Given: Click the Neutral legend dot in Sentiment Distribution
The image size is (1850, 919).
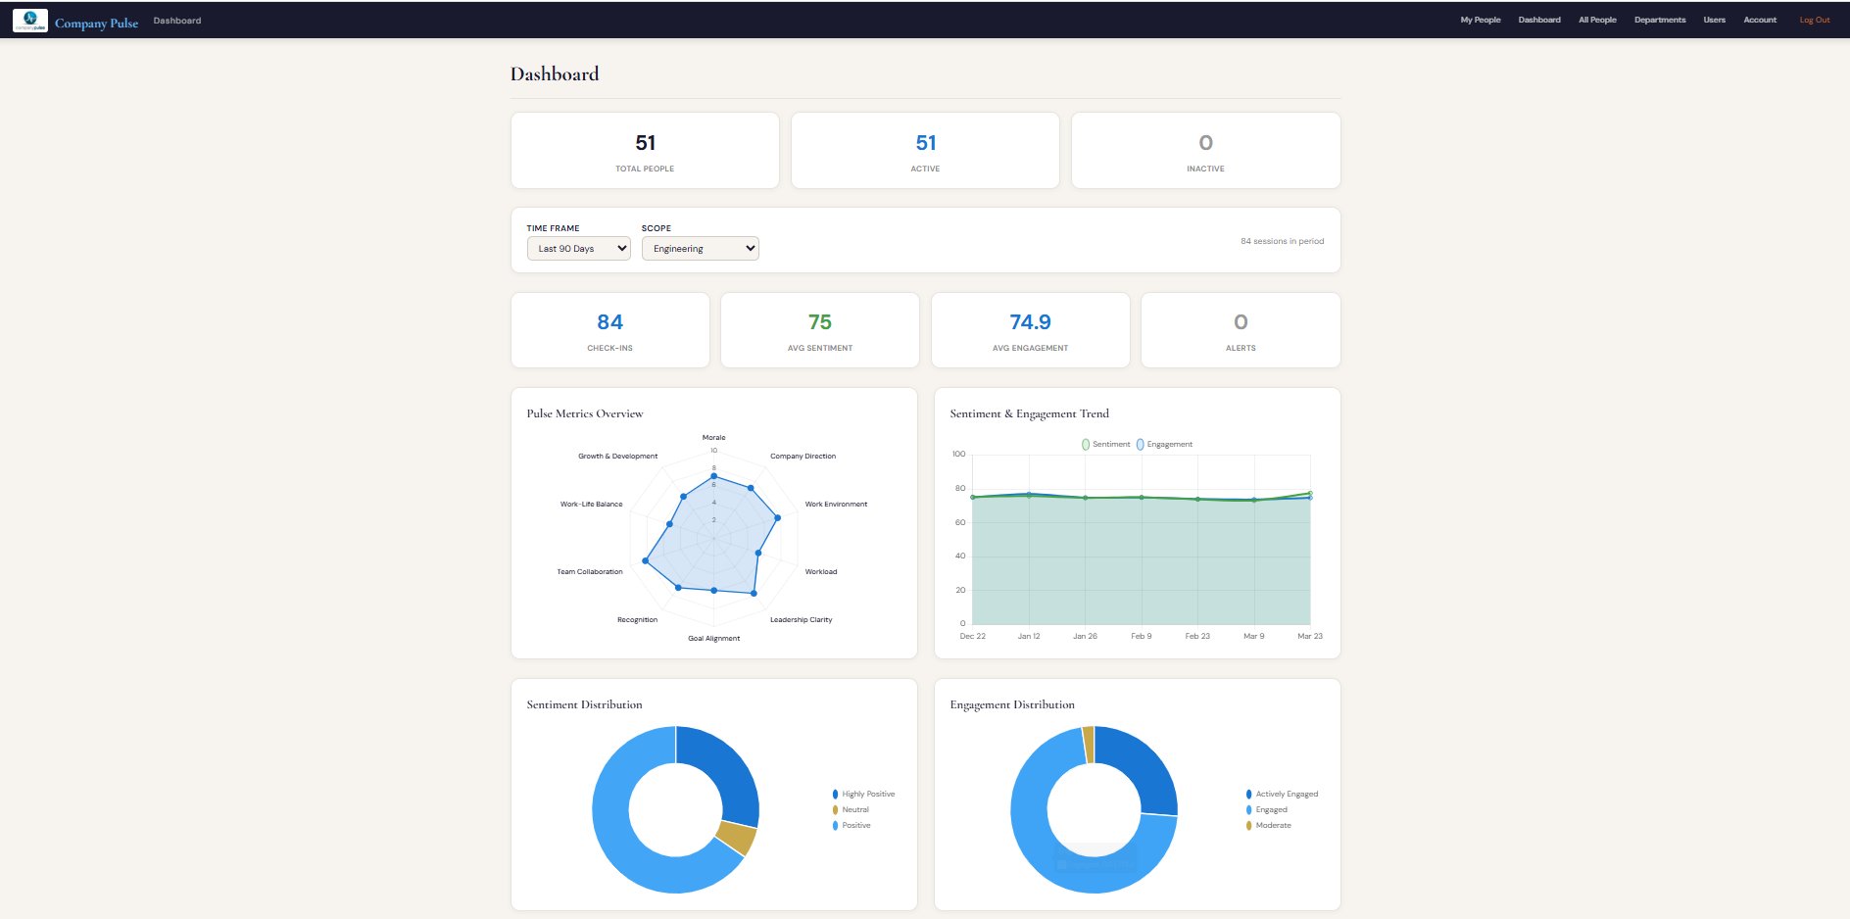Looking at the screenshot, I should (836, 809).
